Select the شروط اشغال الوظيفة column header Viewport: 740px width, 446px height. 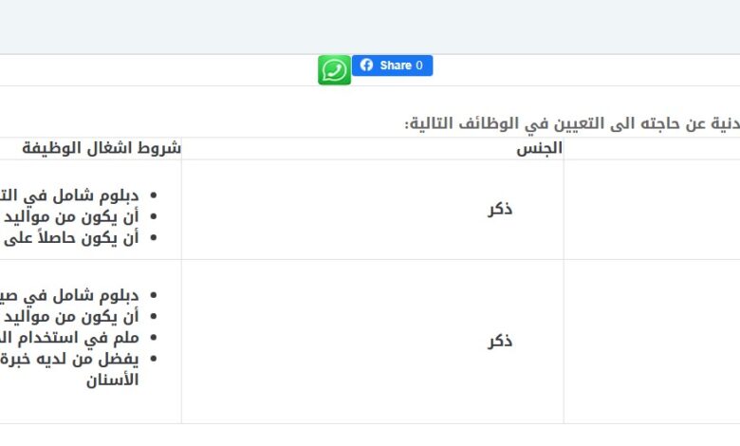(102, 148)
